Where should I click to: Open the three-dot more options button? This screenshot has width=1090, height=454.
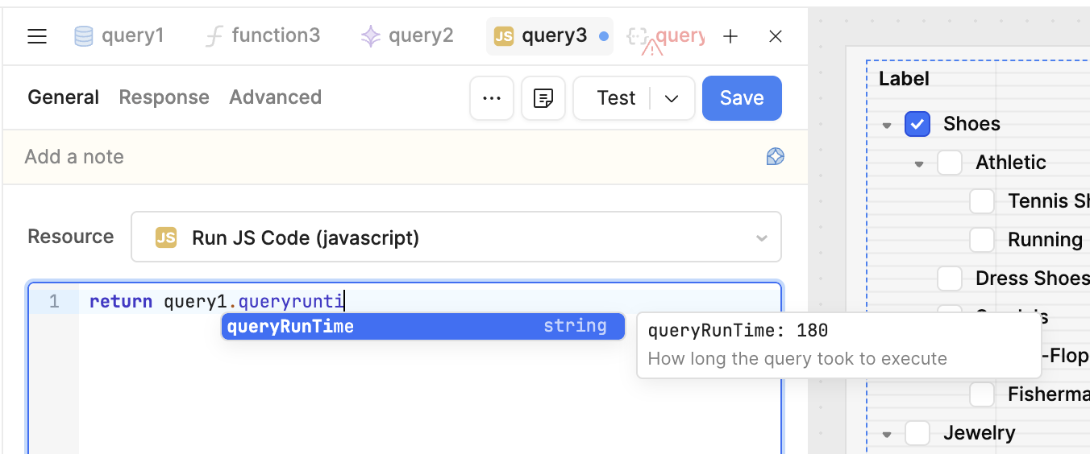tap(492, 98)
